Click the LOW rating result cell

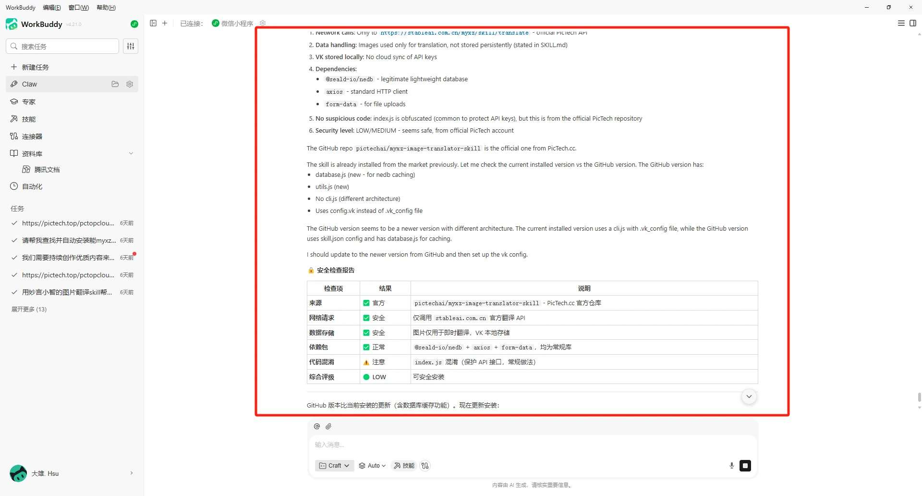click(x=385, y=377)
